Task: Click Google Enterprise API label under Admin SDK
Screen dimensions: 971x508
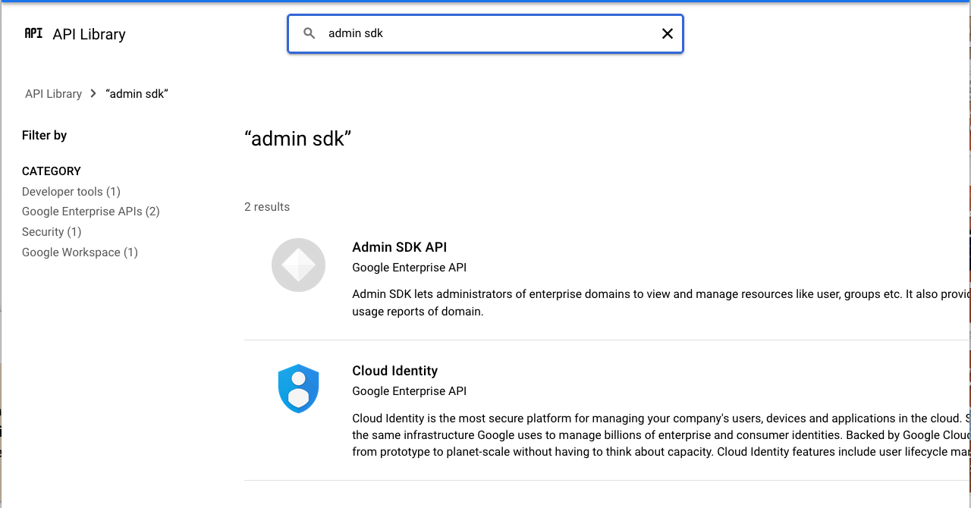Action: click(x=409, y=268)
